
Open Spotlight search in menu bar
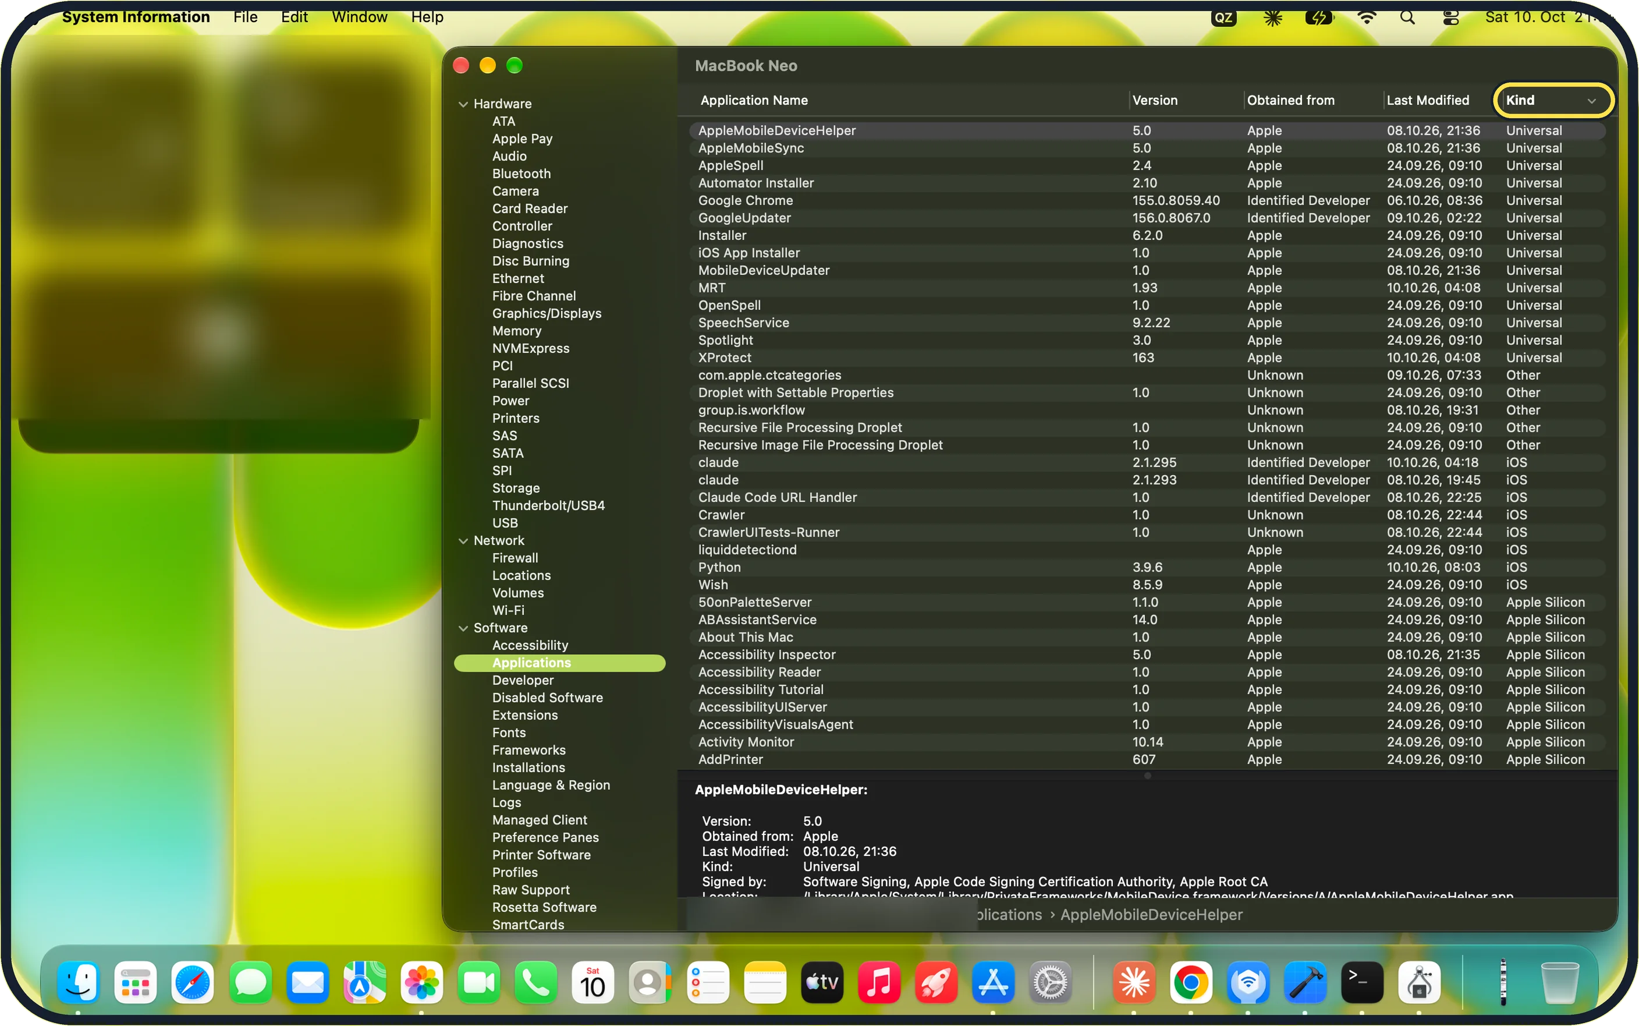click(x=1407, y=17)
